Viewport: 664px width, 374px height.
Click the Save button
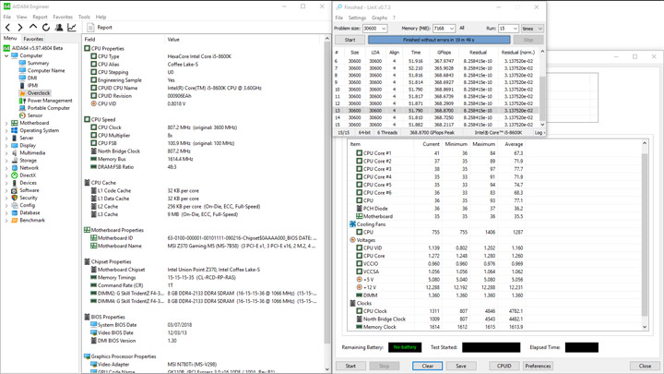pos(461,366)
